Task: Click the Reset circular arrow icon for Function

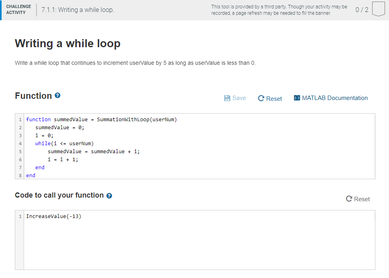Action: click(x=261, y=98)
